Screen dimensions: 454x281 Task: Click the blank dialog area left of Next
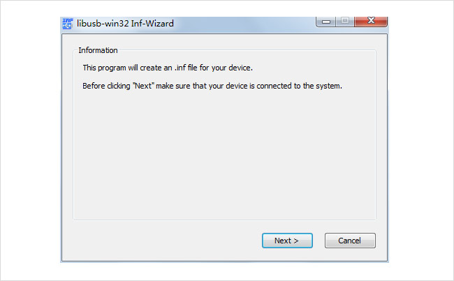coord(162,241)
